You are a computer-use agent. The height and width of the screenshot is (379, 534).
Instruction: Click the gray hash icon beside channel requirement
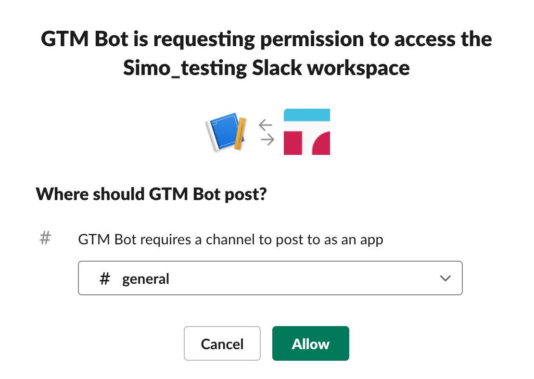click(x=45, y=238)
